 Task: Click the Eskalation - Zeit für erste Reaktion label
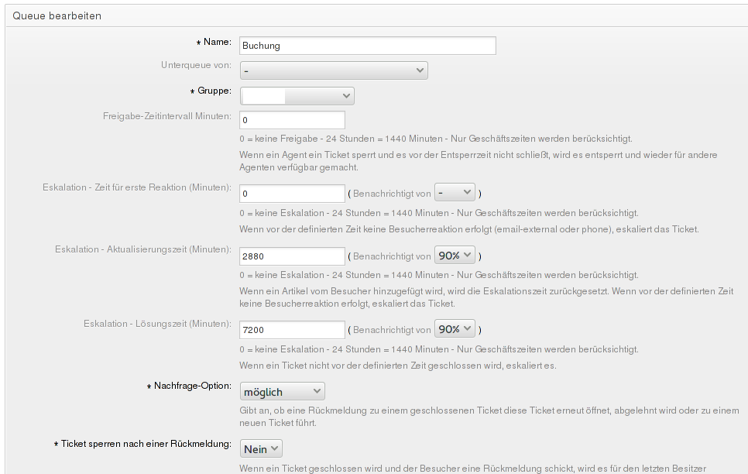tap(137, 187)
